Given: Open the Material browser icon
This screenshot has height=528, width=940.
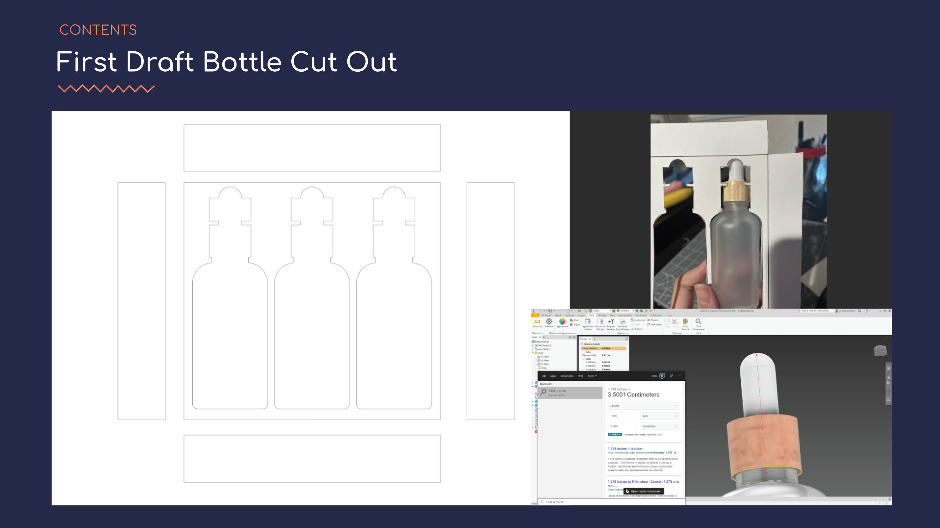Looking at the screenshot, I should point(549,322).
